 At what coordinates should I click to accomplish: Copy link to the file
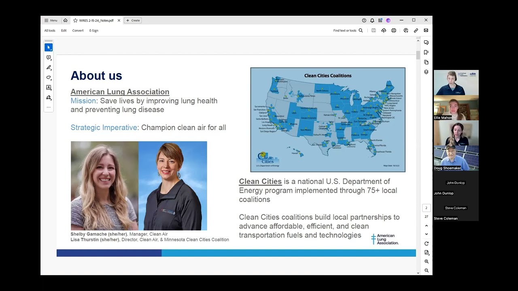(x=416, y=30)
